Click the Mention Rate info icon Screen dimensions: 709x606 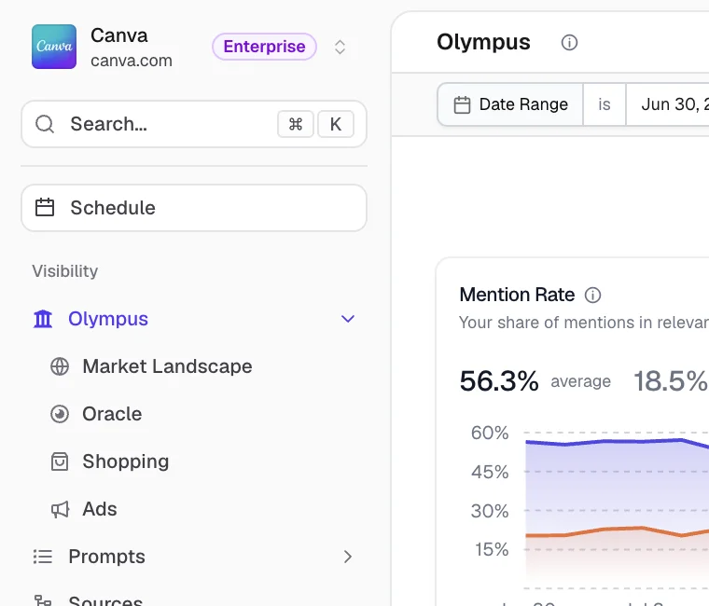click(592, 296)
